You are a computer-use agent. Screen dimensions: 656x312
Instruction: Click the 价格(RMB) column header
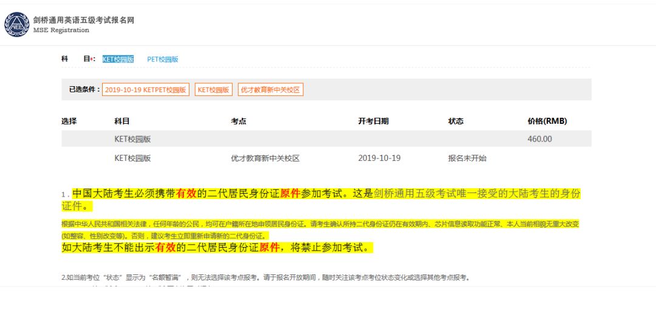pyautogui.click(x=548, y=121)
